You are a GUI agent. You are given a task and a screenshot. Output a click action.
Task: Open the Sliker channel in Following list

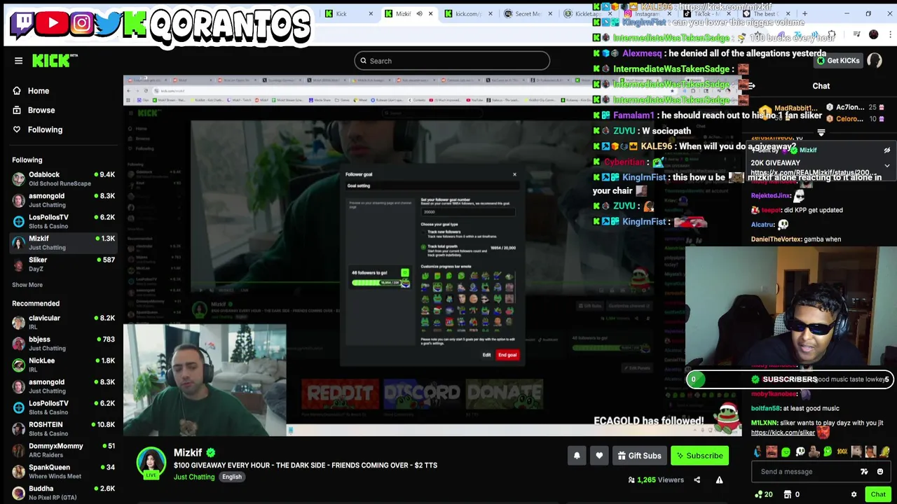(63, 264)
